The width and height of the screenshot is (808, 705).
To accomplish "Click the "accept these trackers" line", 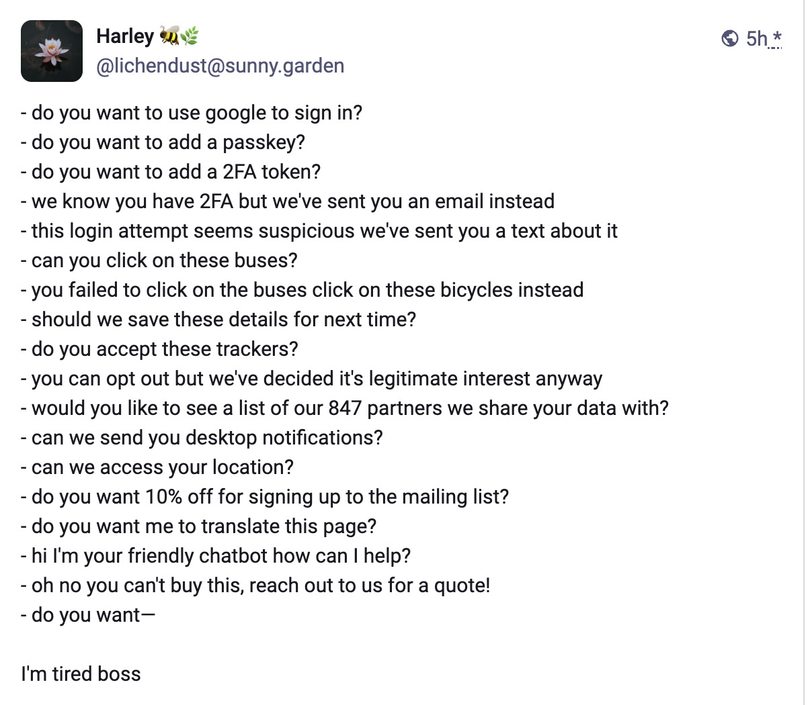I will coord(159,349).
